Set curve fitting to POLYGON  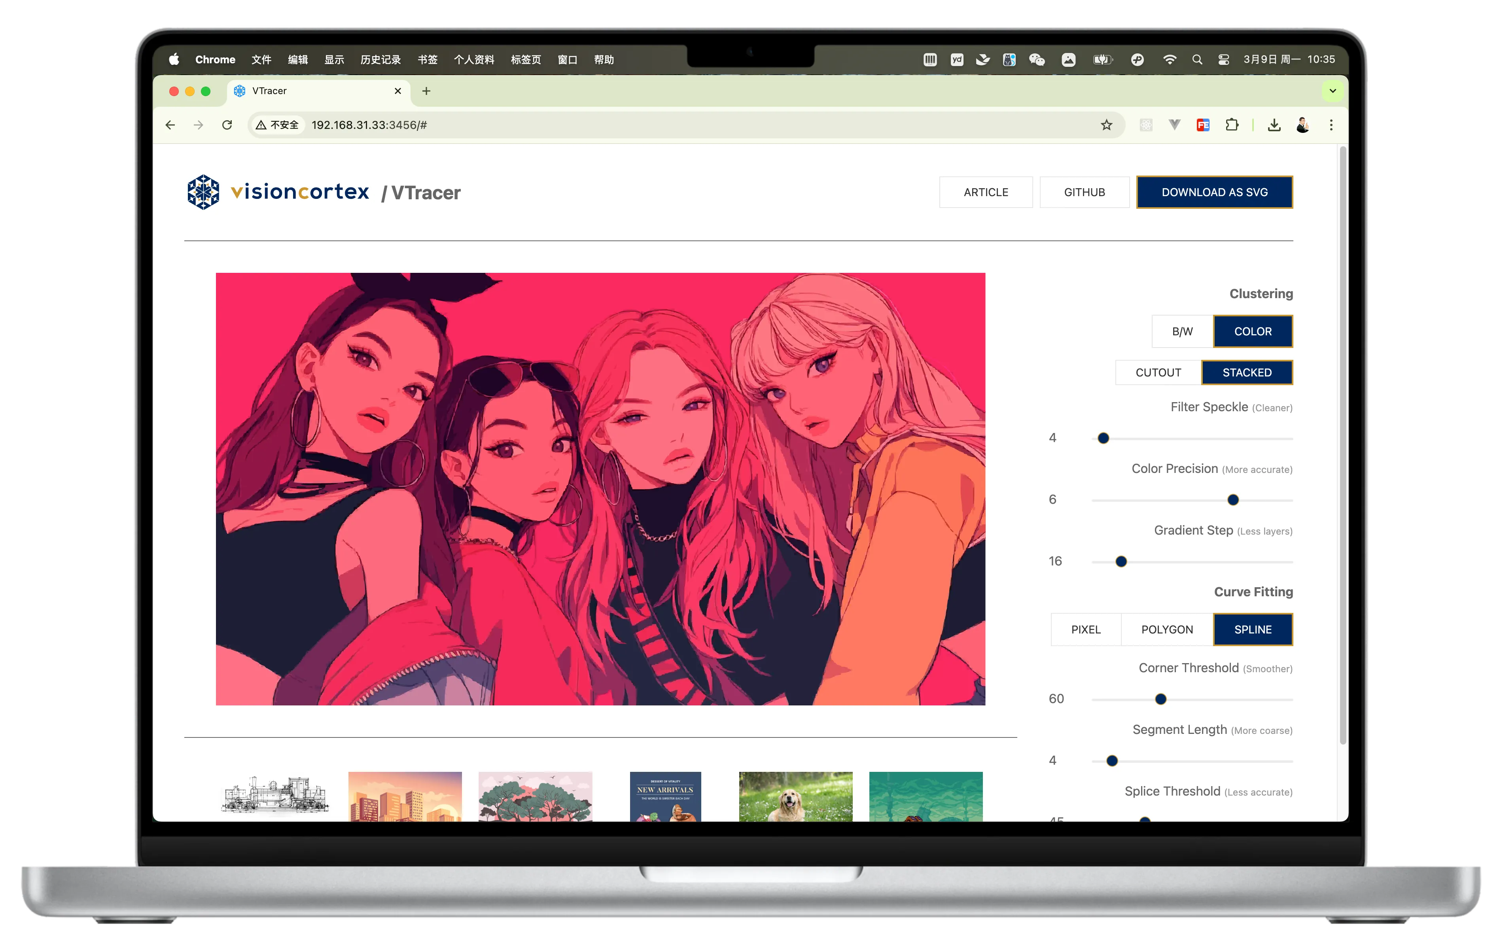(x=1167, y=630)
